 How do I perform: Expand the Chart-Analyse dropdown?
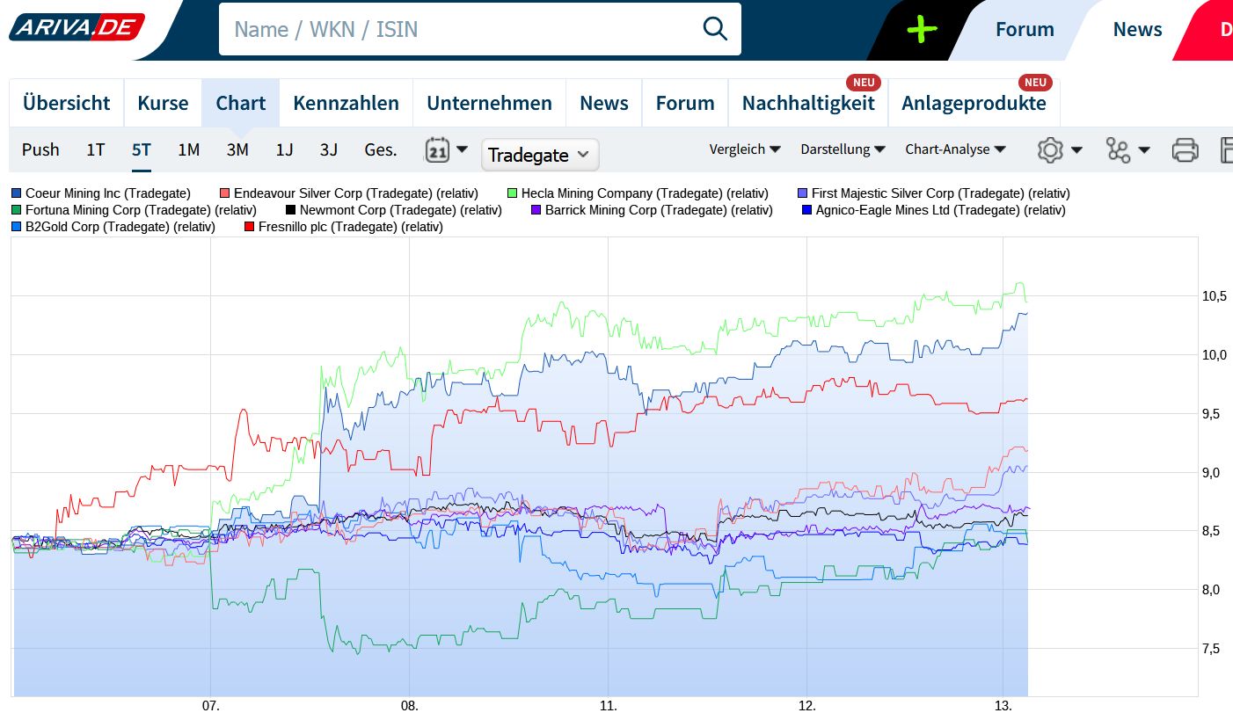pos(955,149)
